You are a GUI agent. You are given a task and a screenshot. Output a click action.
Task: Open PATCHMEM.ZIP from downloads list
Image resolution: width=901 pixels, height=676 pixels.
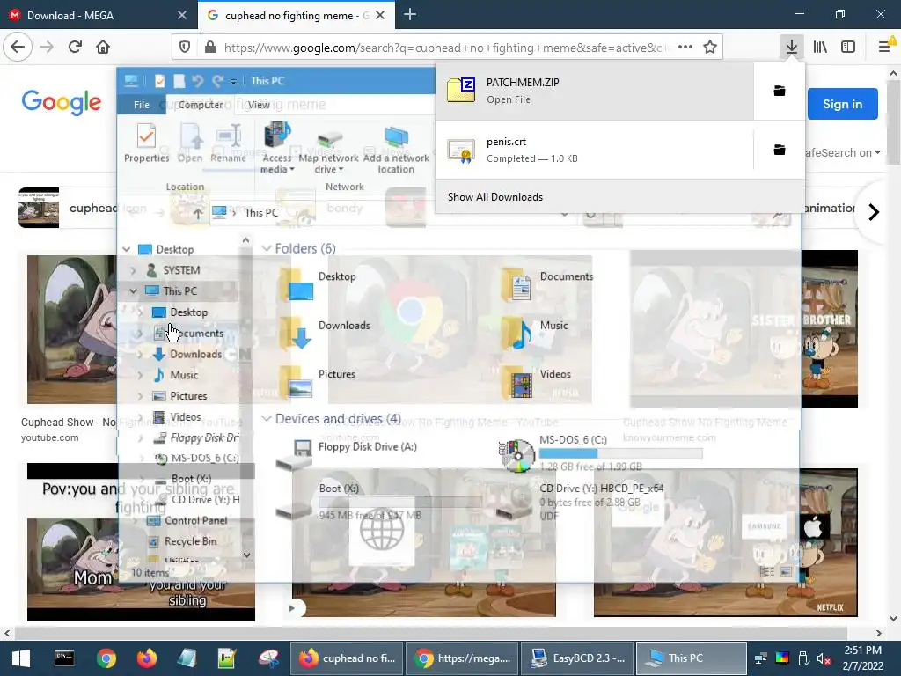pyautogui.click(x=594, y=91)
